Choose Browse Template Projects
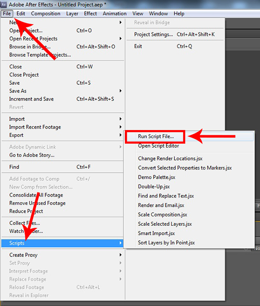The width and height of the screenshot is (260, 306). [x=63, y=55]
